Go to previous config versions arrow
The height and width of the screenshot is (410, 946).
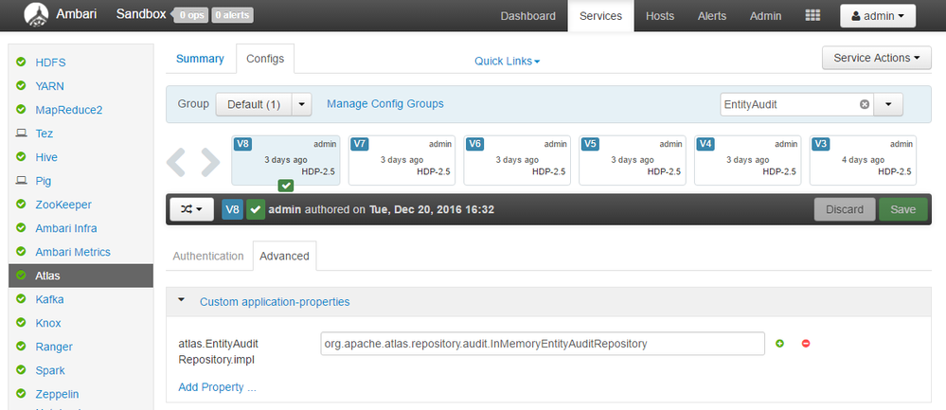click(177, 161)
